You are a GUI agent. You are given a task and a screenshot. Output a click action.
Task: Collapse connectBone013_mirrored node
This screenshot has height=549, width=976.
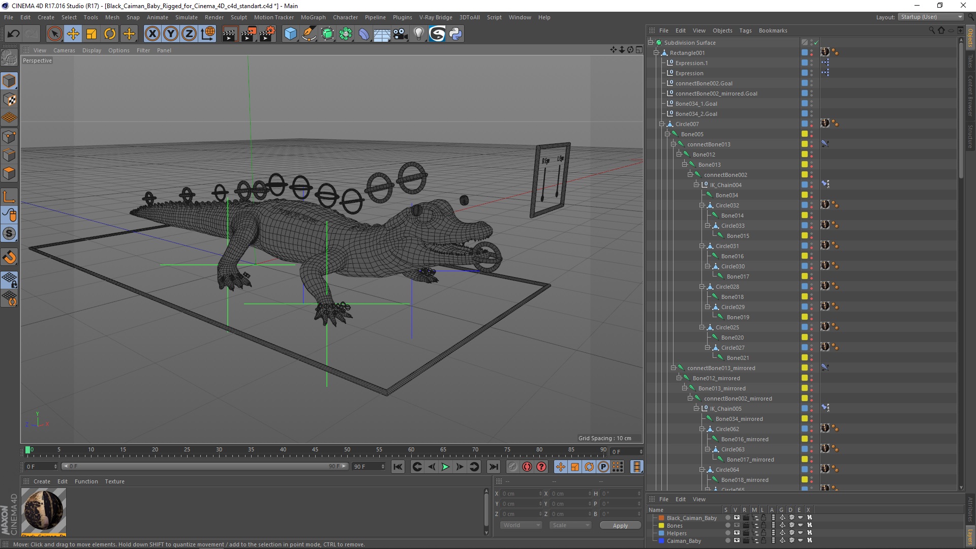tap(673, 368)
